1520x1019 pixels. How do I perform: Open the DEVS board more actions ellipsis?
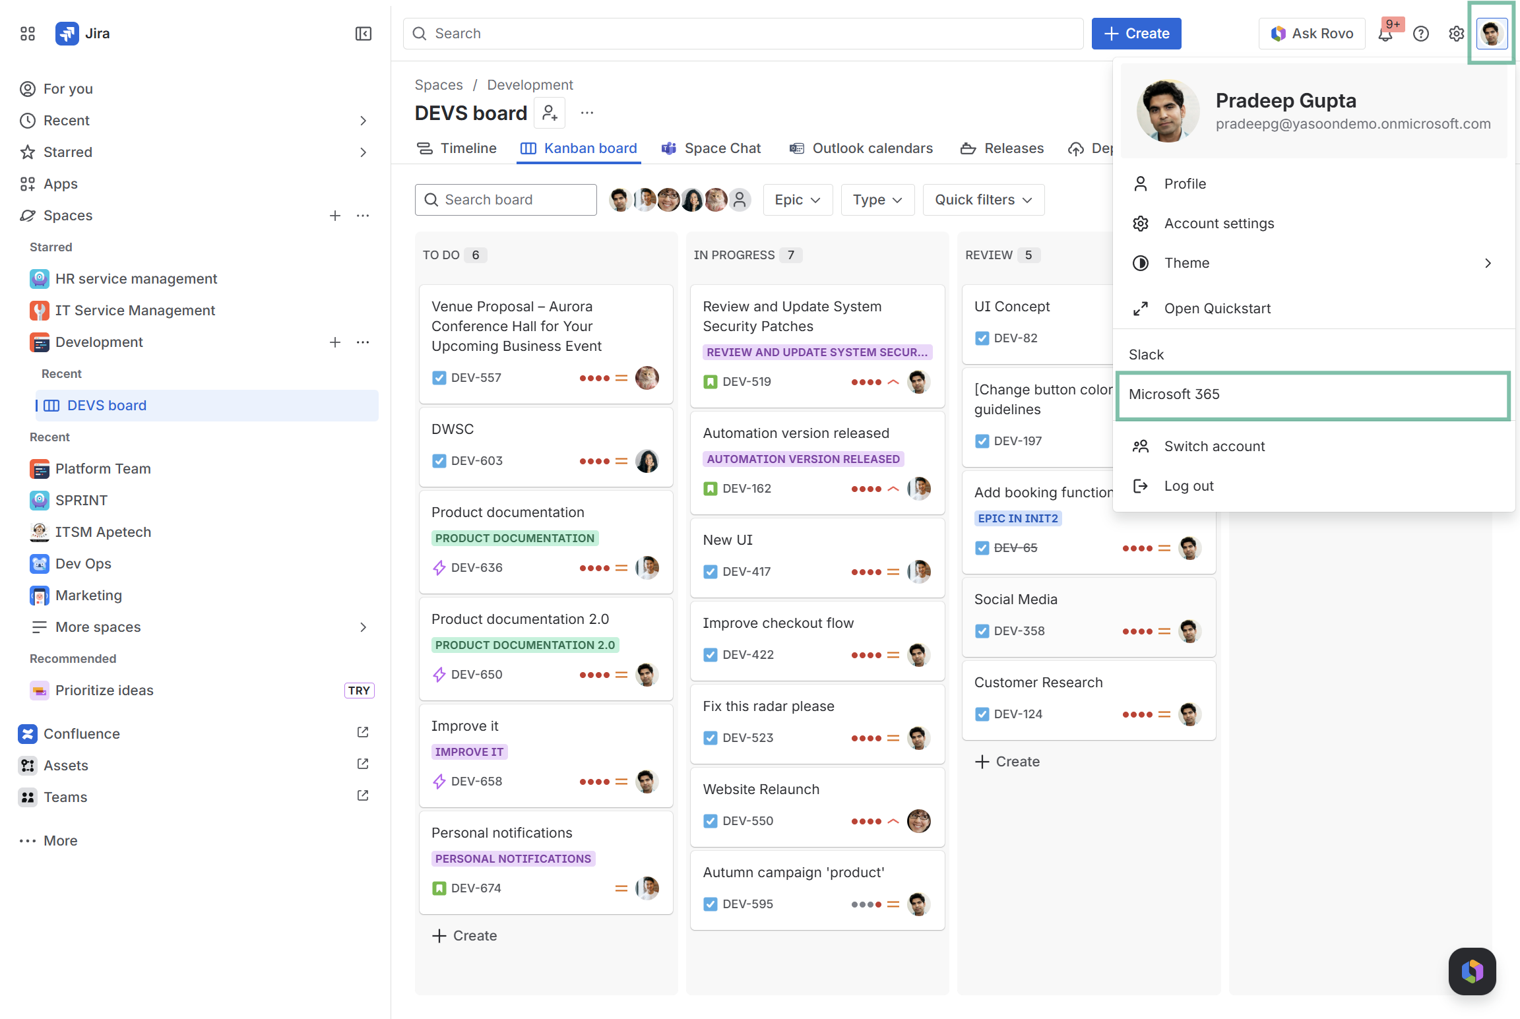click(x=587, y=113)
